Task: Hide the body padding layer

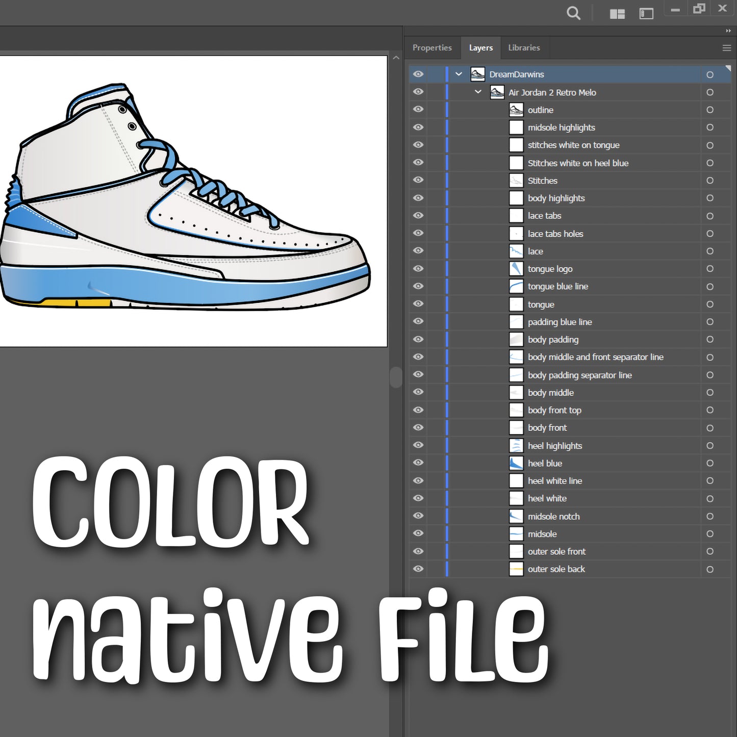Action: coord(418,339)
